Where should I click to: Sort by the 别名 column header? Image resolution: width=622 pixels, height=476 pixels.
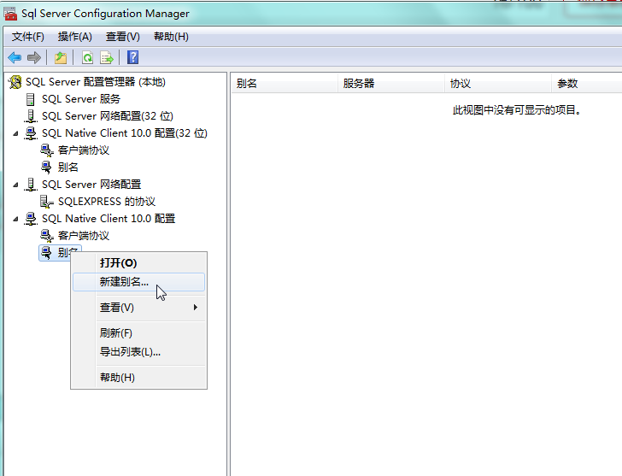285,83
